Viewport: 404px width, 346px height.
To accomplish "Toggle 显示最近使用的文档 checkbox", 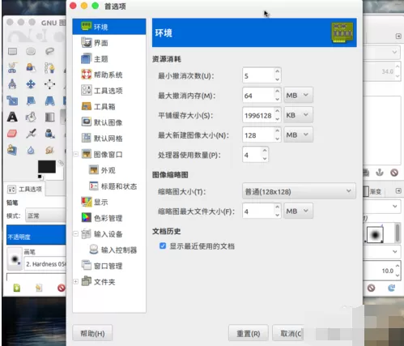I will click(x=163, y=246).
